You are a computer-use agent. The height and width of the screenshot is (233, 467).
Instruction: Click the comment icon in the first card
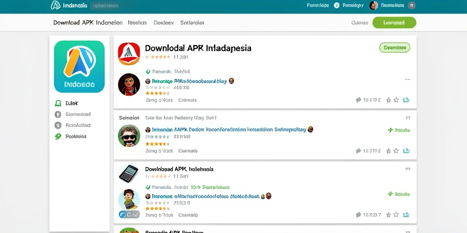(358, 100)
